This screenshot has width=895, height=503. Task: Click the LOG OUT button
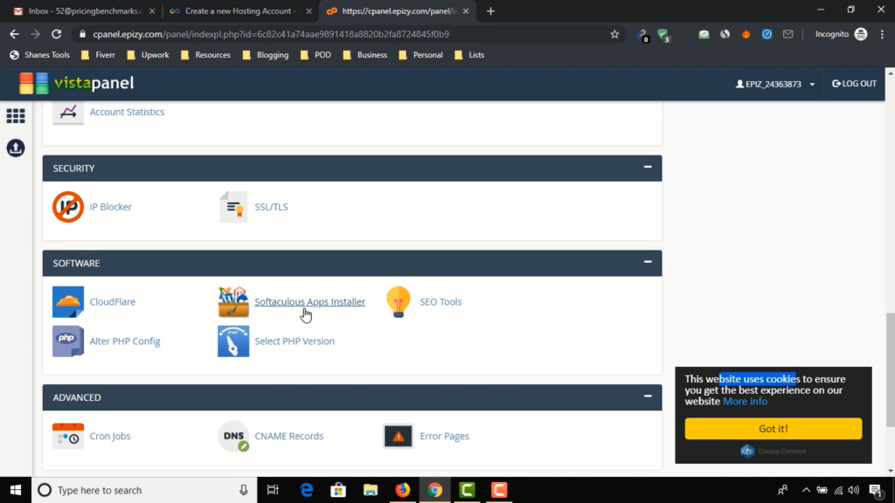coord(855,84)
